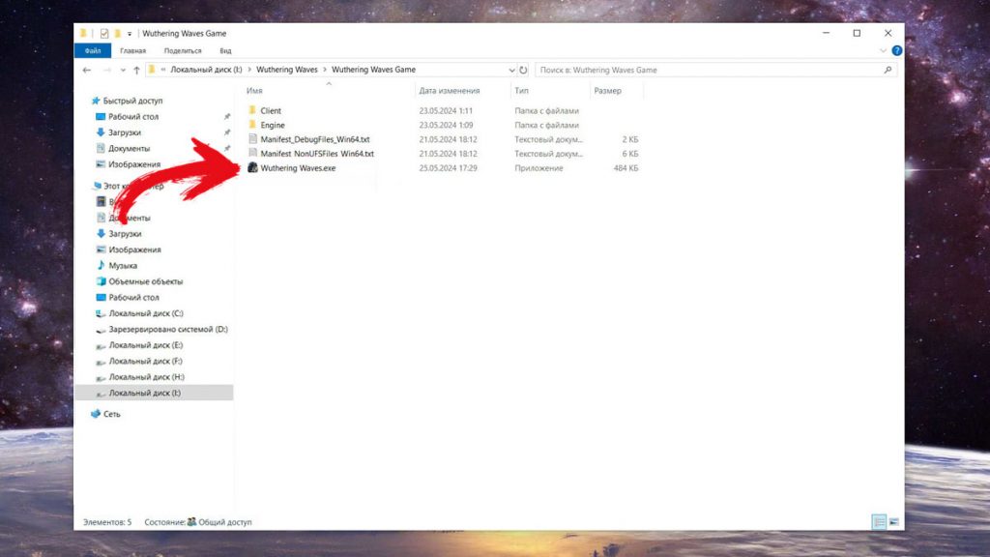Maximize the Explorer window
The width and height of the screenshot is (990, 557).
[x=857, y=33]
